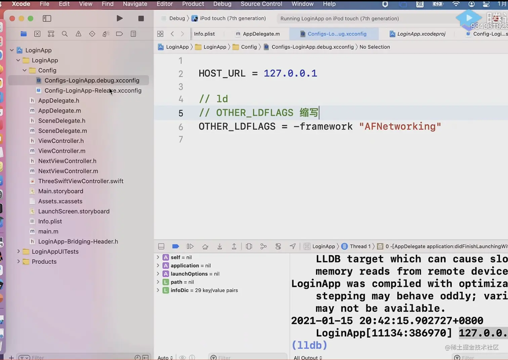Expand the infoDic variable
Image resolution: width=508 pixels, height=360 pixels.
point(158,290)
